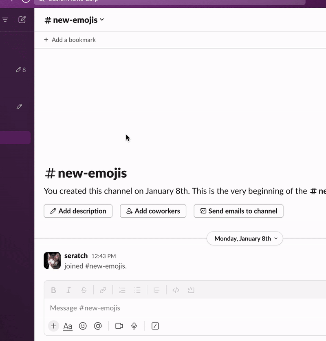Start a bulleted list in composer
The width and height of the screenshot is (326, 341).
point(137,290)
